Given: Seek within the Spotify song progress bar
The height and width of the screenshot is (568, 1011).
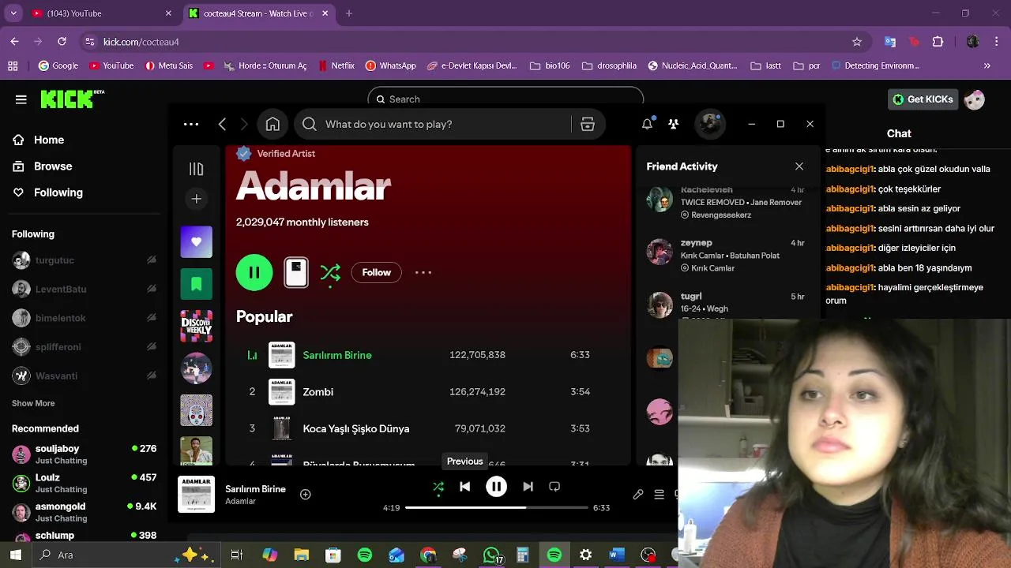Looking at the screenshot, I should click(x=496, y=508).
